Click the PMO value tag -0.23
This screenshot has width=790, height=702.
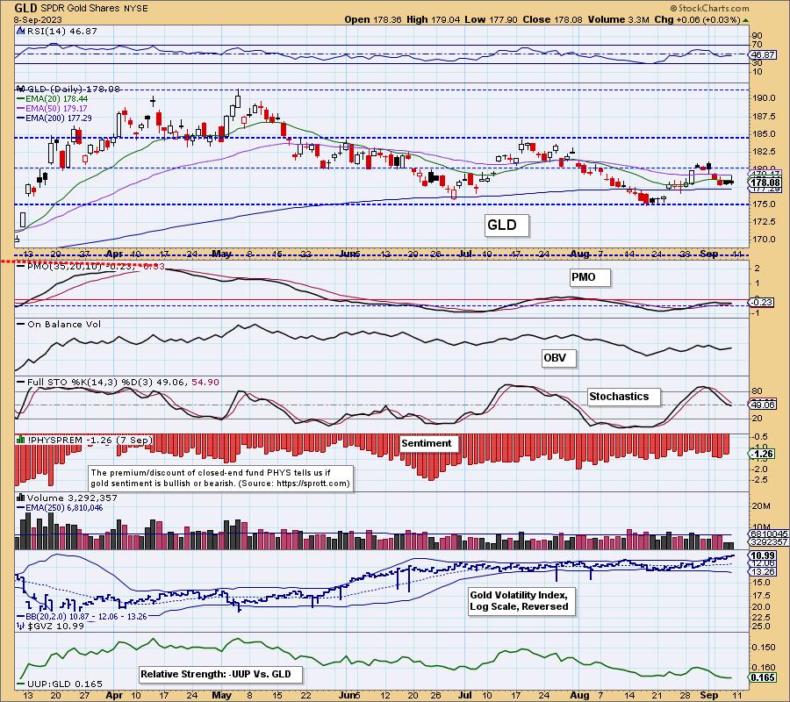762,302
